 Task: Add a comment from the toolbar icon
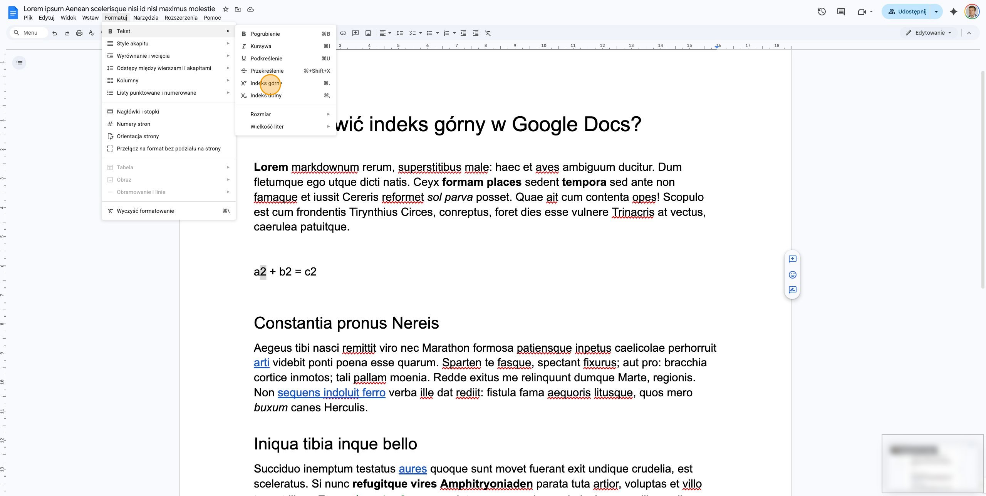pos(355,33)
